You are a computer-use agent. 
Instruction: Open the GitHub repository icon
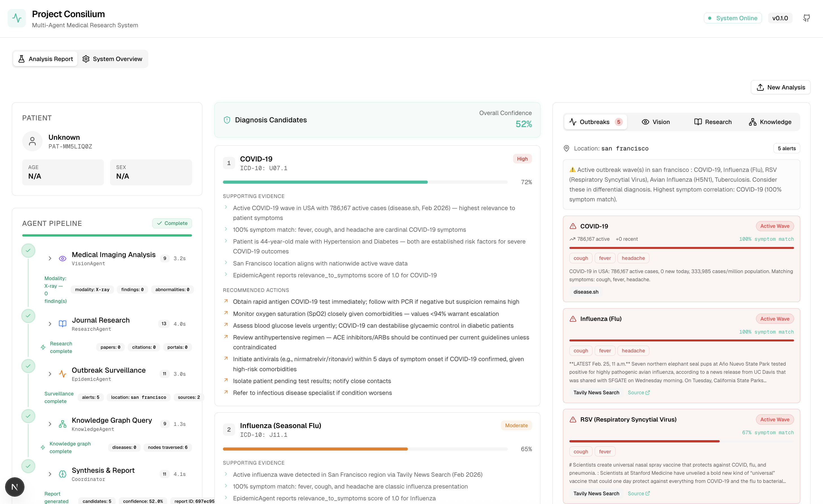coord(806,18)
